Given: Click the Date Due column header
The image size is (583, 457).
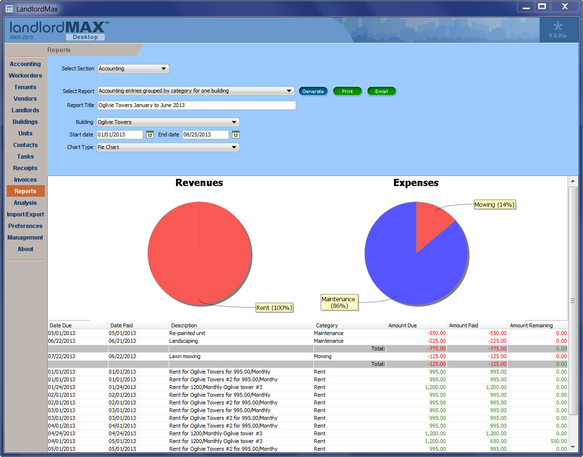Looking at the screenshot, I should coord(78,325).
